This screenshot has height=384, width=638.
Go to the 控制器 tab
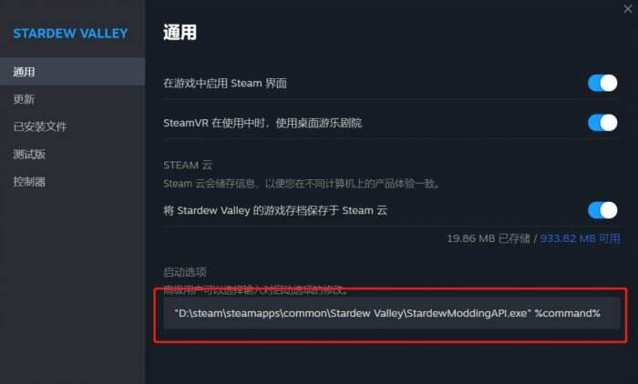[72, 182]
